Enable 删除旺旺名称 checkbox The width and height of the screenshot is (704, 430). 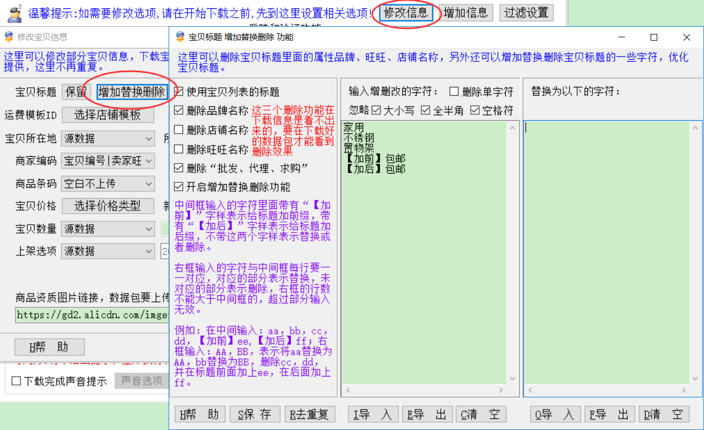pyautogui.click(x=179, y=149)
